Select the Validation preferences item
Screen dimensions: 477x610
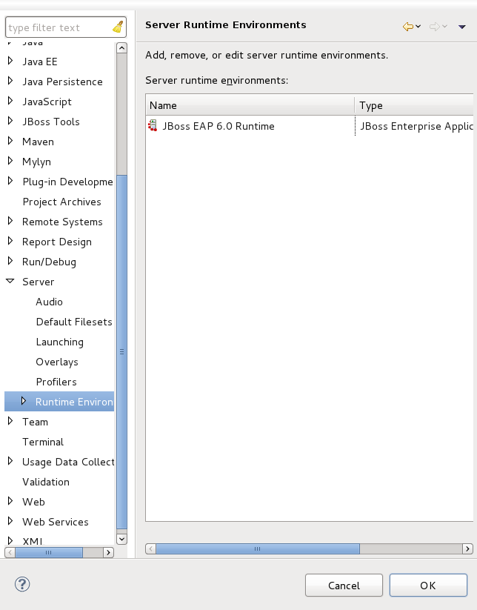tap(46, 482)
